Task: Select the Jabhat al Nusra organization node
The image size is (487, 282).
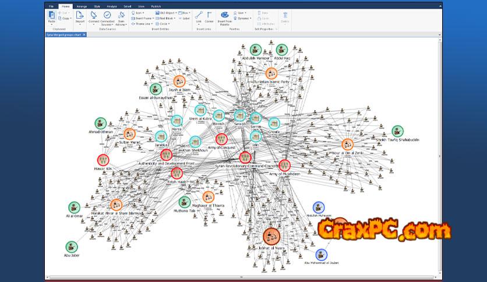Action: 271,237
